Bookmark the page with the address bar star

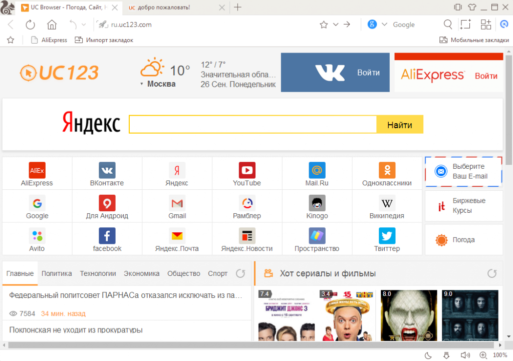pyautogui.click(x=324, y=25)
